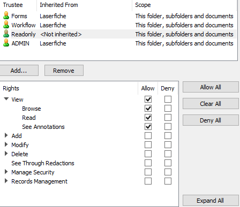240x207 pixels.
Task: Check Deny for See Through Redactions
Action: click(168, 163)
